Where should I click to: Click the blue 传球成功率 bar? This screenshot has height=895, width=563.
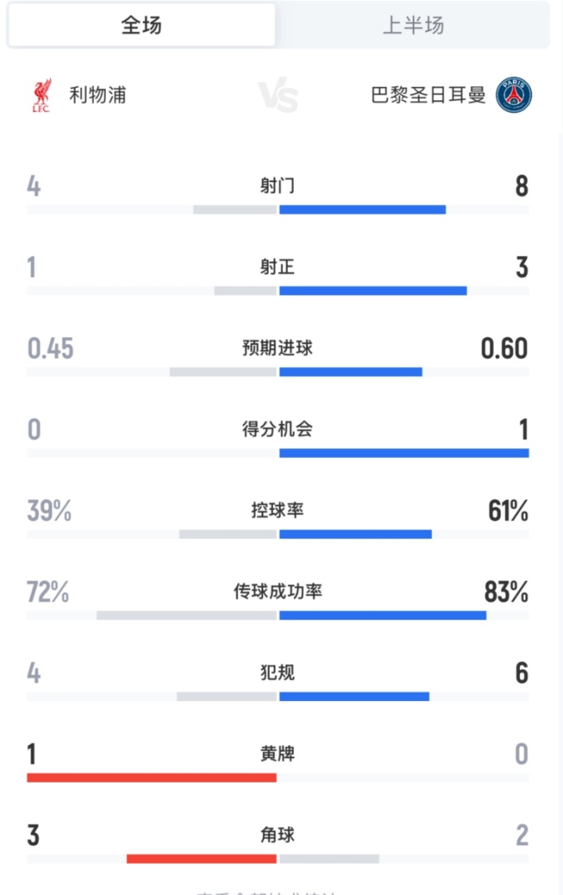coord(382,615)
